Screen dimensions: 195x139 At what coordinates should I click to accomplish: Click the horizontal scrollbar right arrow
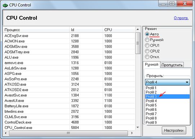pyautogui.click(x=132, y=133)
